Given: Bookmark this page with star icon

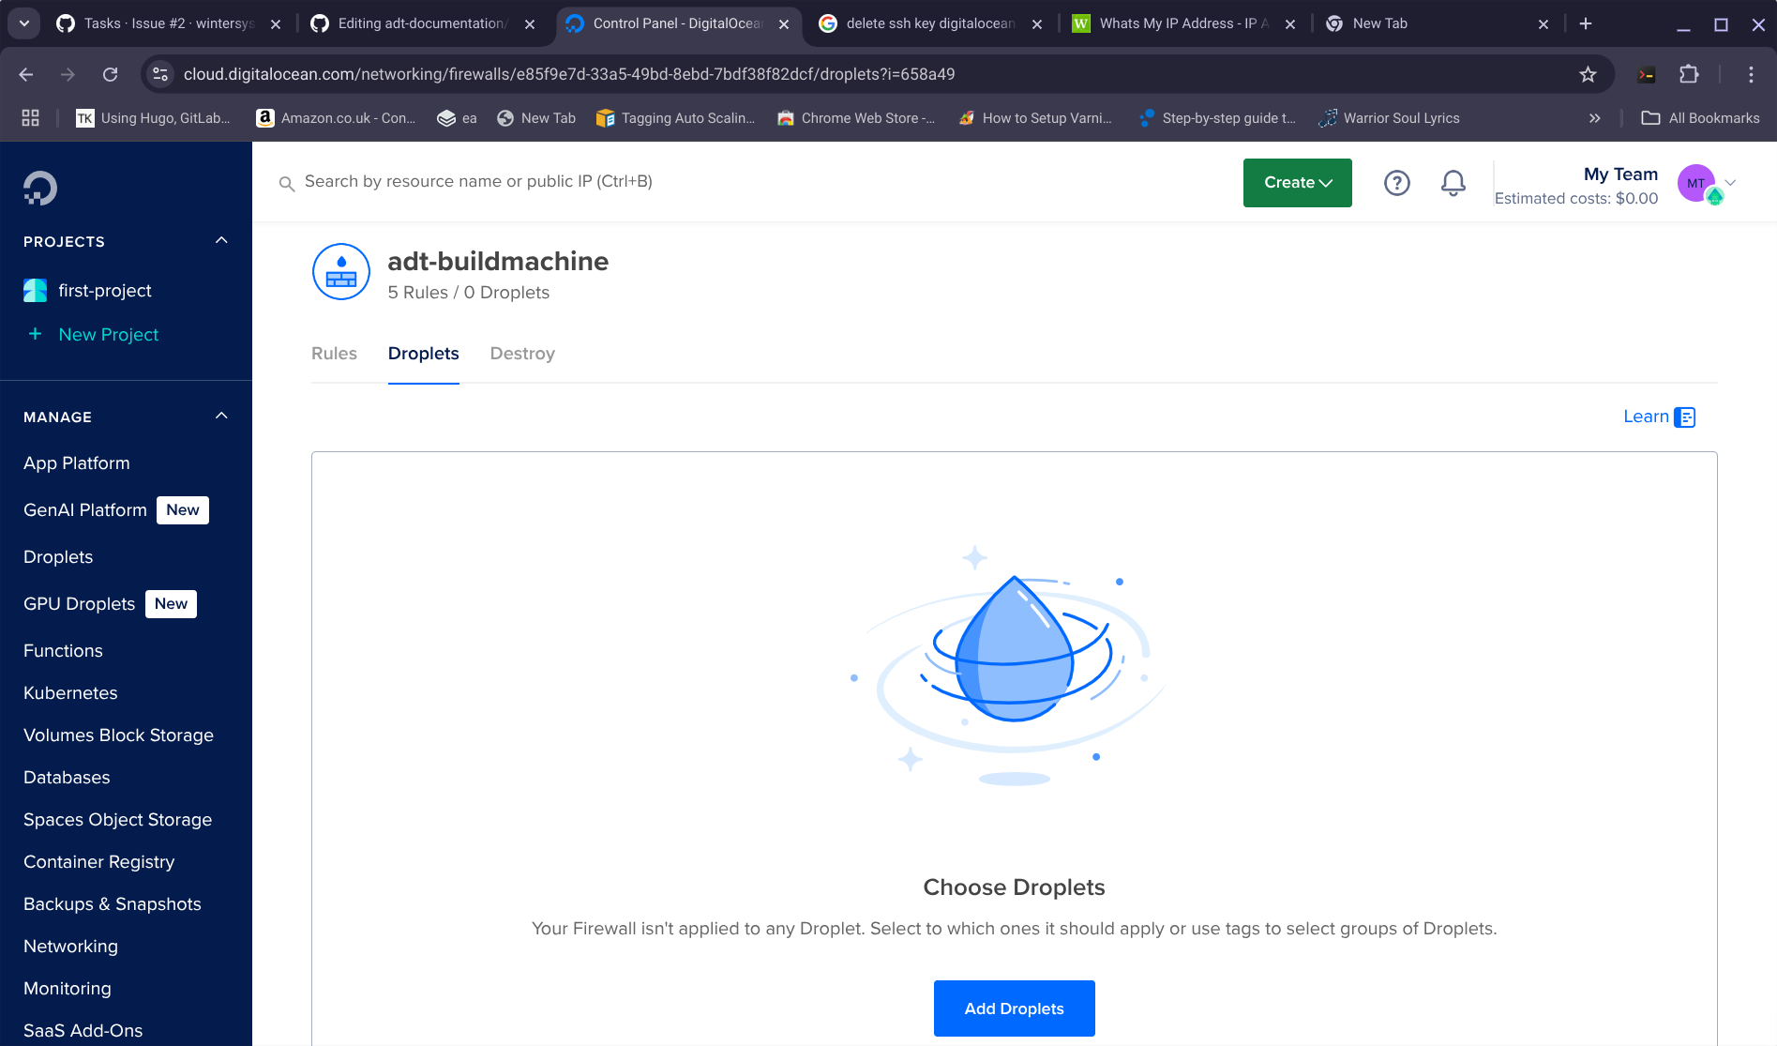Looking at the screenshot, I should pos(1588,74).
